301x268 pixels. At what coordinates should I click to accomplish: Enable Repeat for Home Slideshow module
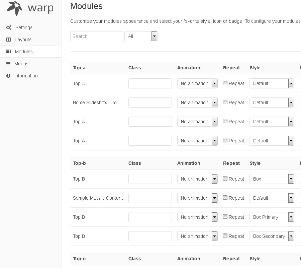225,102
